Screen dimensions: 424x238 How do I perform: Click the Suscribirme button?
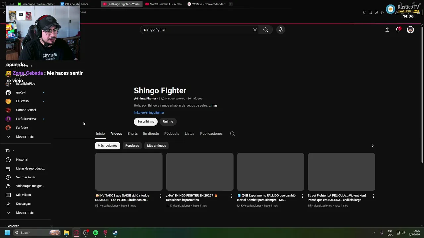pyautogui.click(x=146, y=122)
